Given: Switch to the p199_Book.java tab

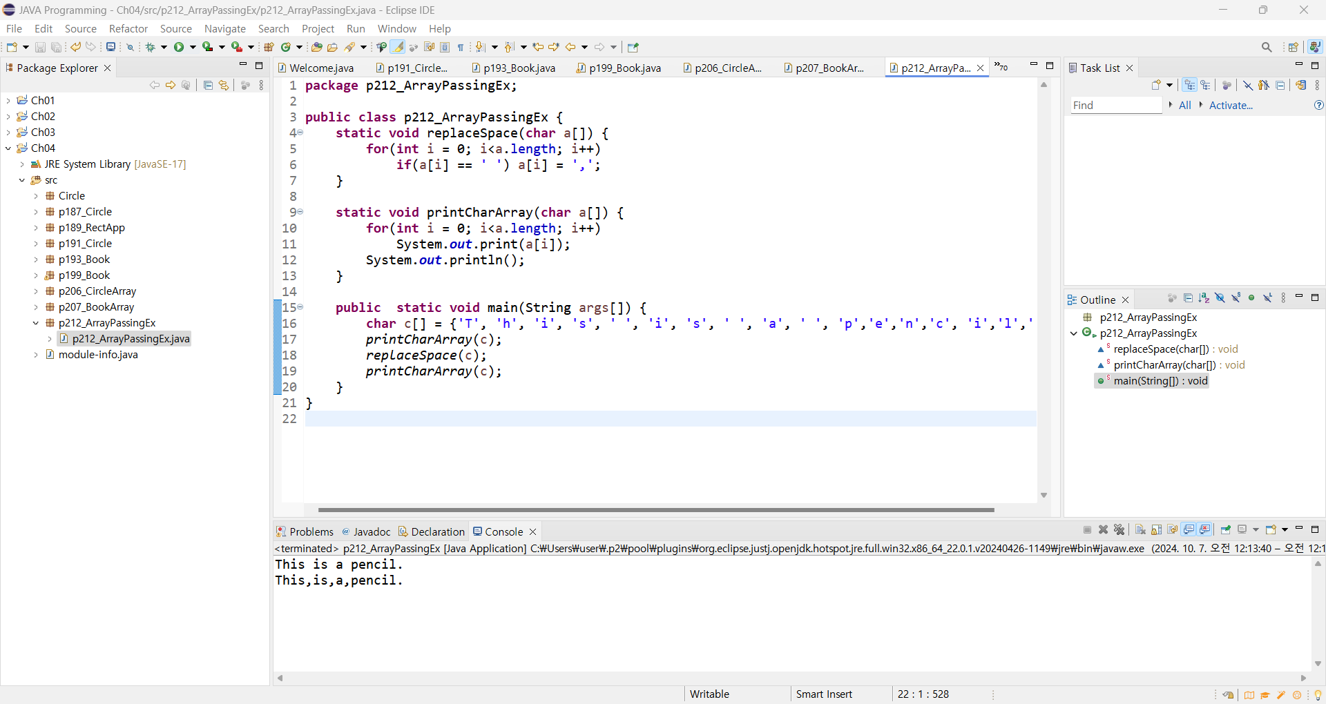Looking at the screenshot, I should (x=619, y=68).
